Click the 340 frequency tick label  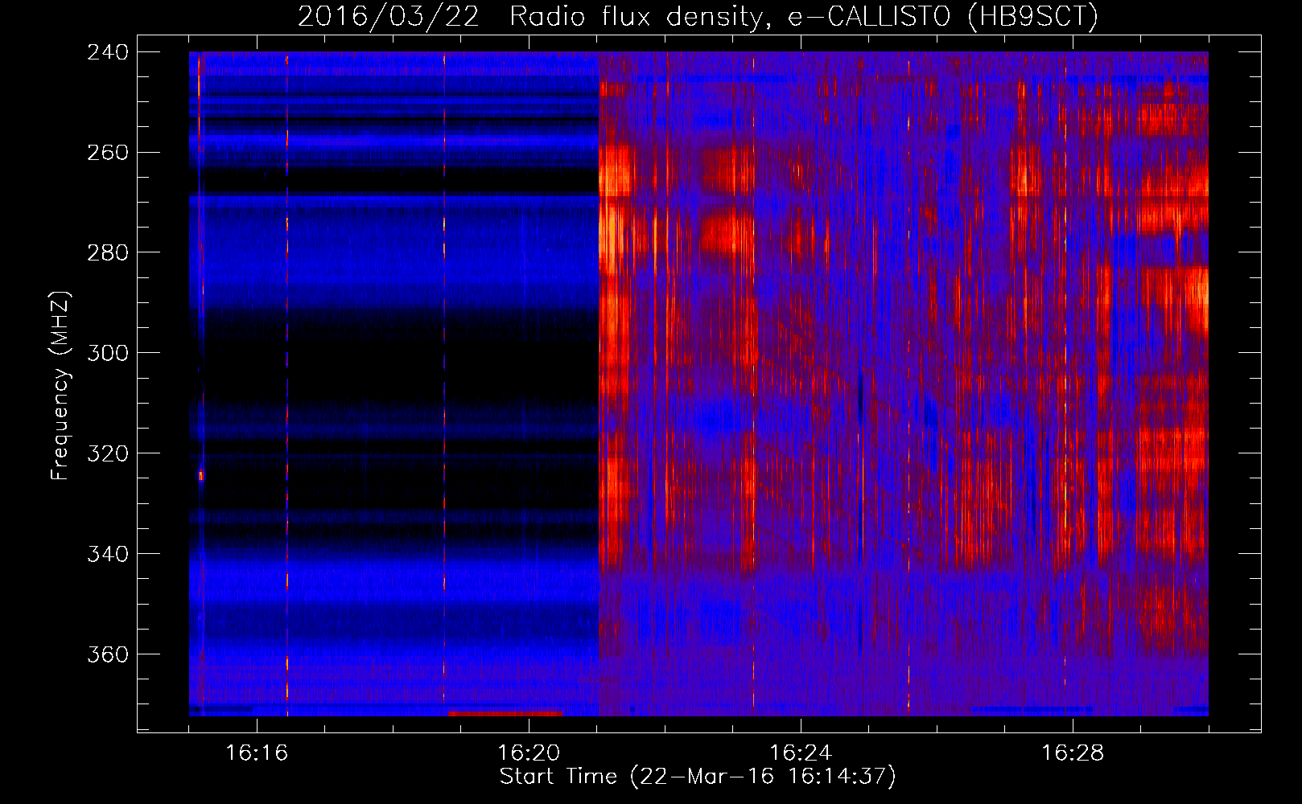pos(108,554)
